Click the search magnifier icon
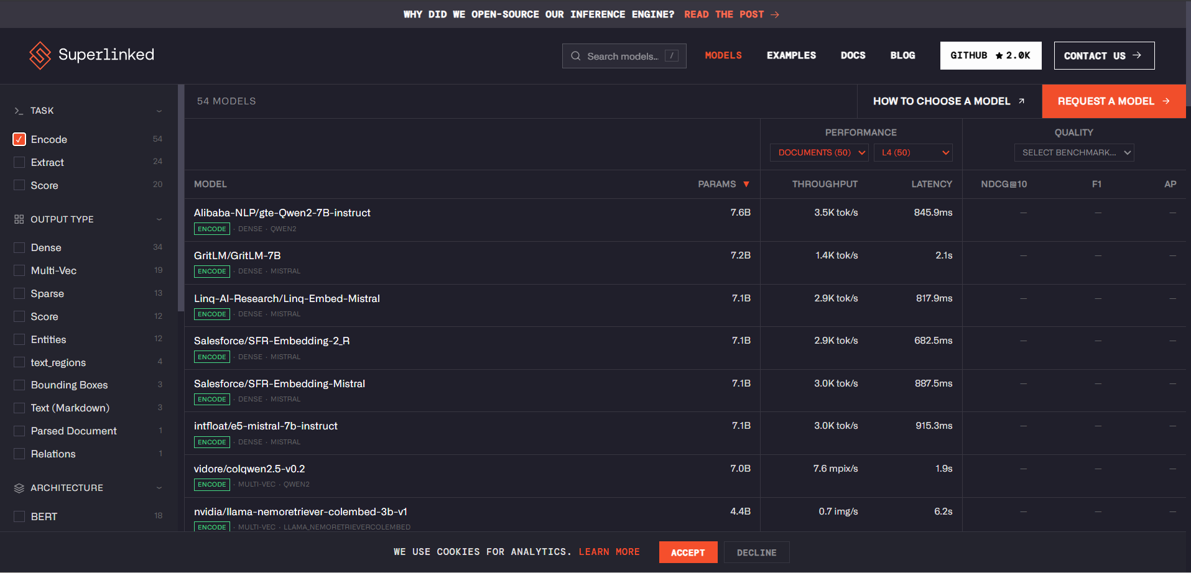 tap(575, 56)
